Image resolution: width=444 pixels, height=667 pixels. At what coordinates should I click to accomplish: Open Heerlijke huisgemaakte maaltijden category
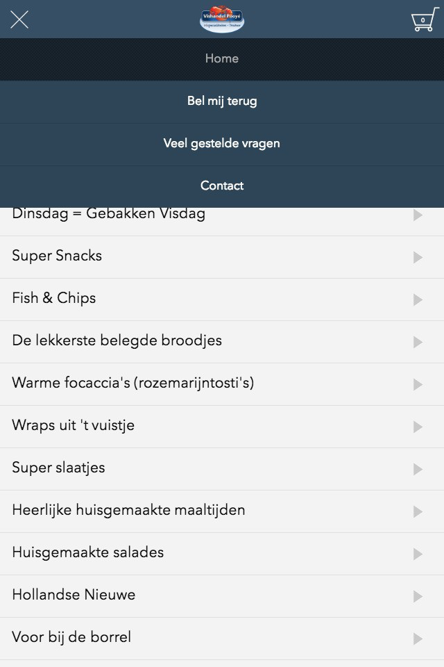tap(129, 511)
